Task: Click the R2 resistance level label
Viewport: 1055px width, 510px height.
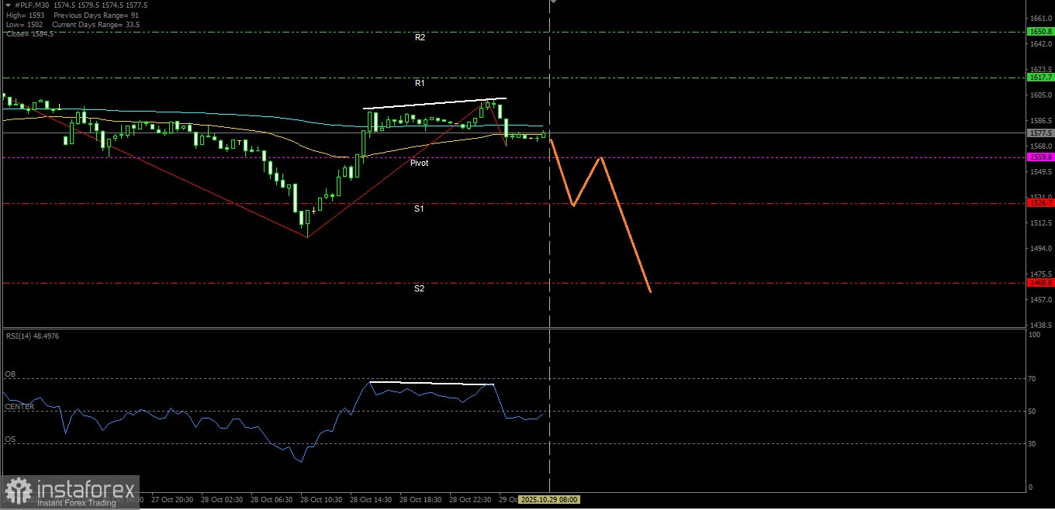Action: click(x=420, y=37)
